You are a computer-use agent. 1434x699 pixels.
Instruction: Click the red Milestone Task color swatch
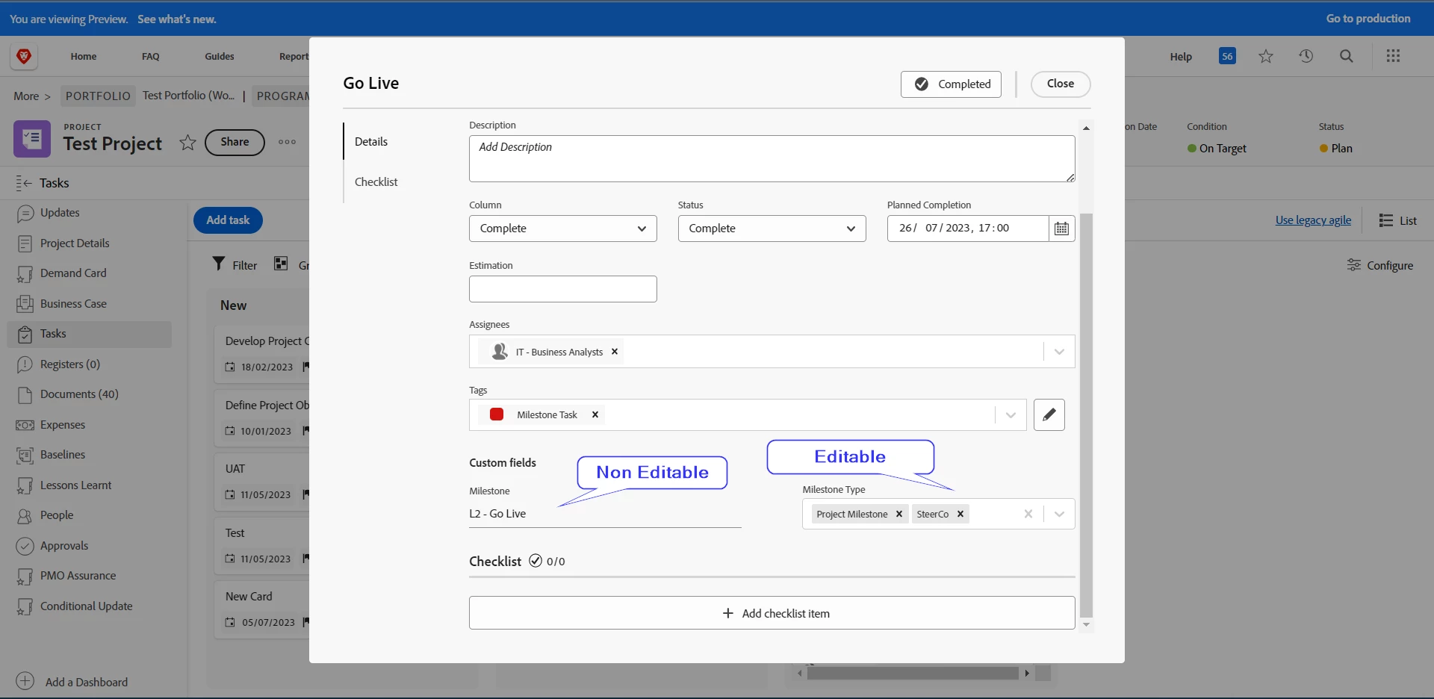497,414
